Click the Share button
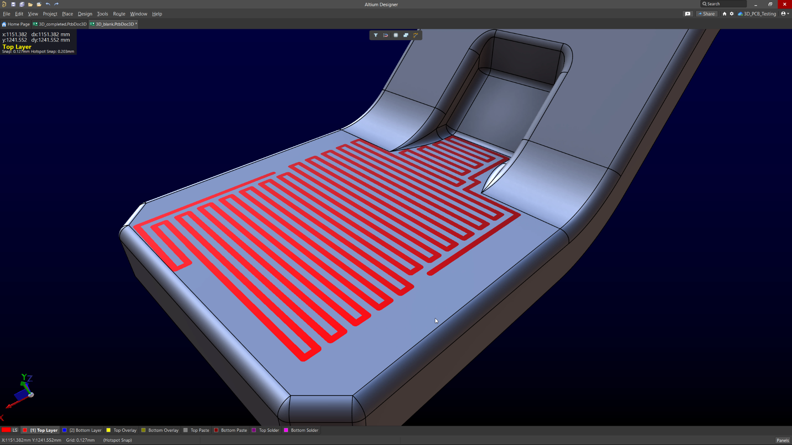Image resolution: width=792 pixels, height=445 pixels. pos(707,14)
